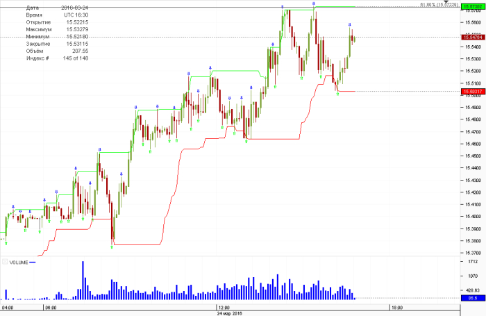Click the 15.5200 price axis label

click(473, 71)
